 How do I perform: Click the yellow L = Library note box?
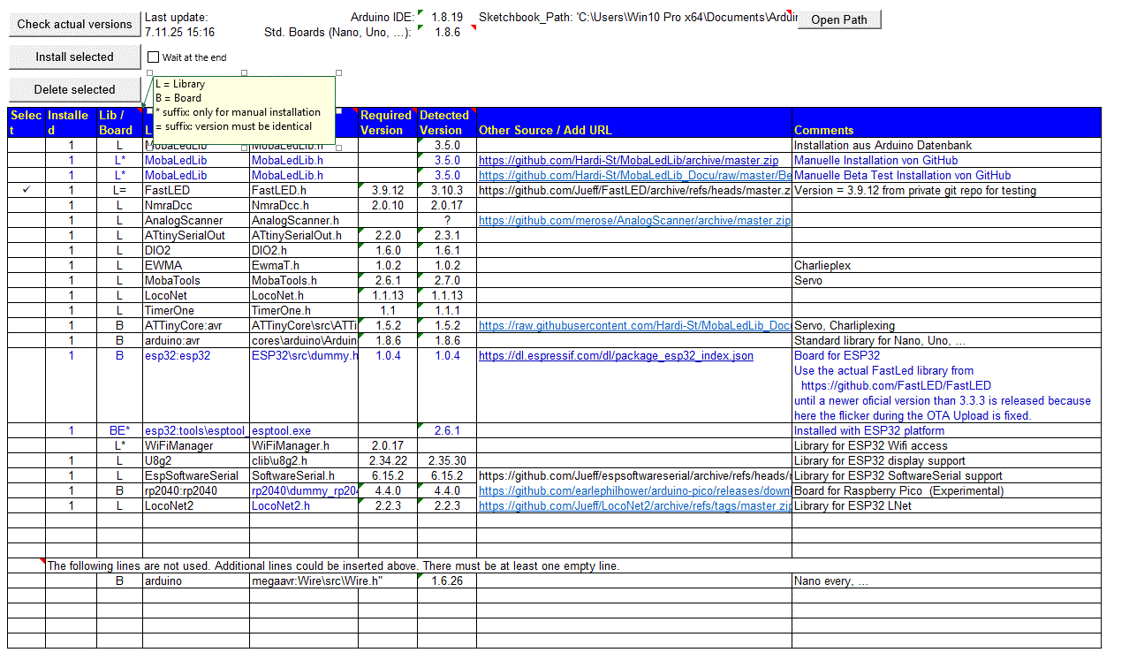tap(244, 106)
